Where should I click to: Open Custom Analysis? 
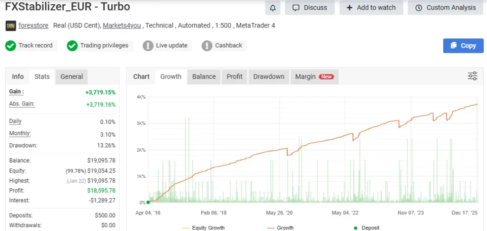point(446,8)
